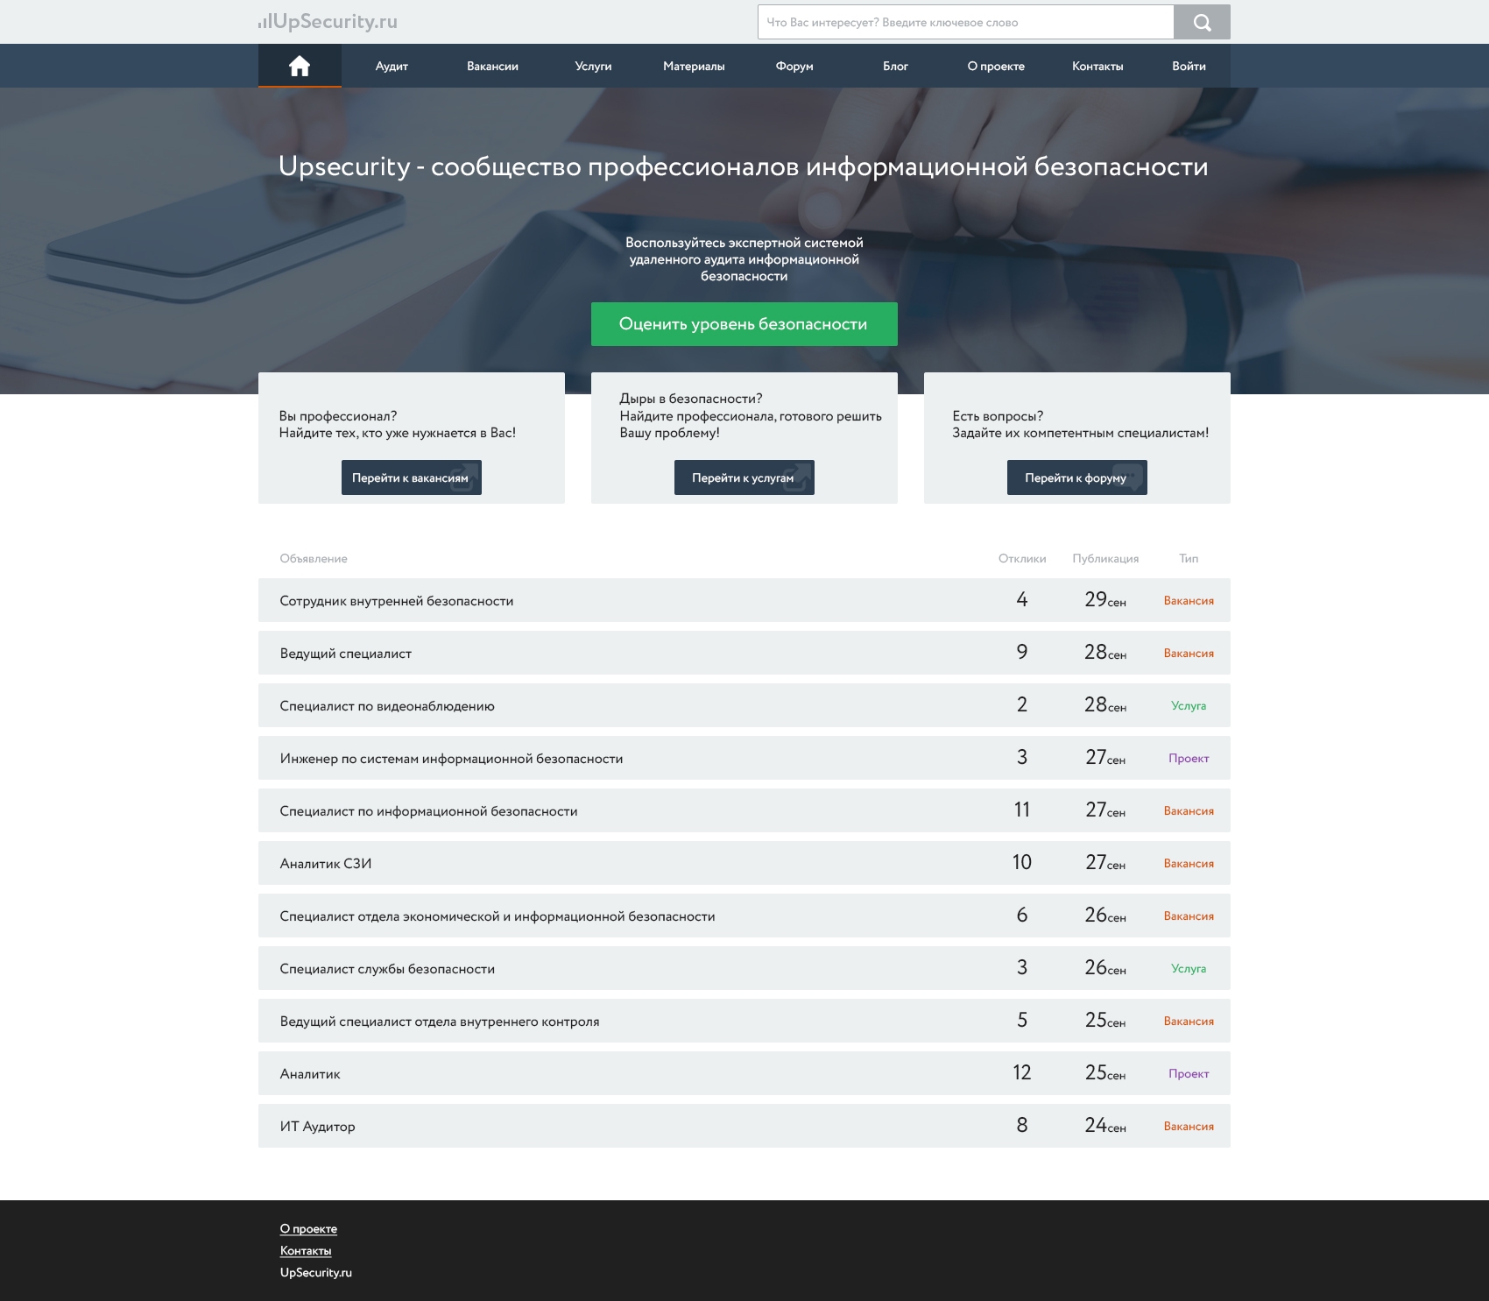Go to Форум in the navigation bar

click(x=794, y=67)
